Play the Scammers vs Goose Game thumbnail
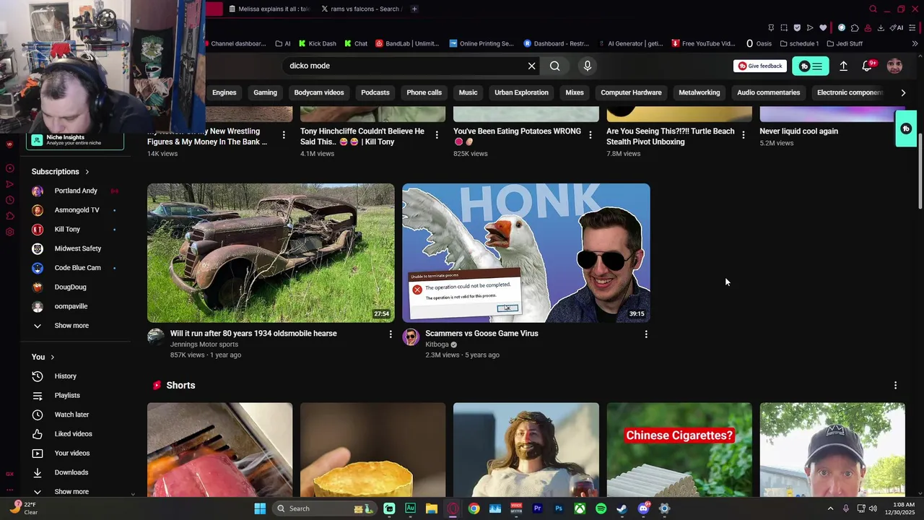 tap(526, 253)
